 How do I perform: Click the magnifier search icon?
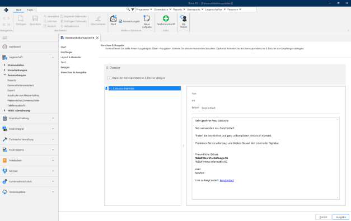[128, 10]
